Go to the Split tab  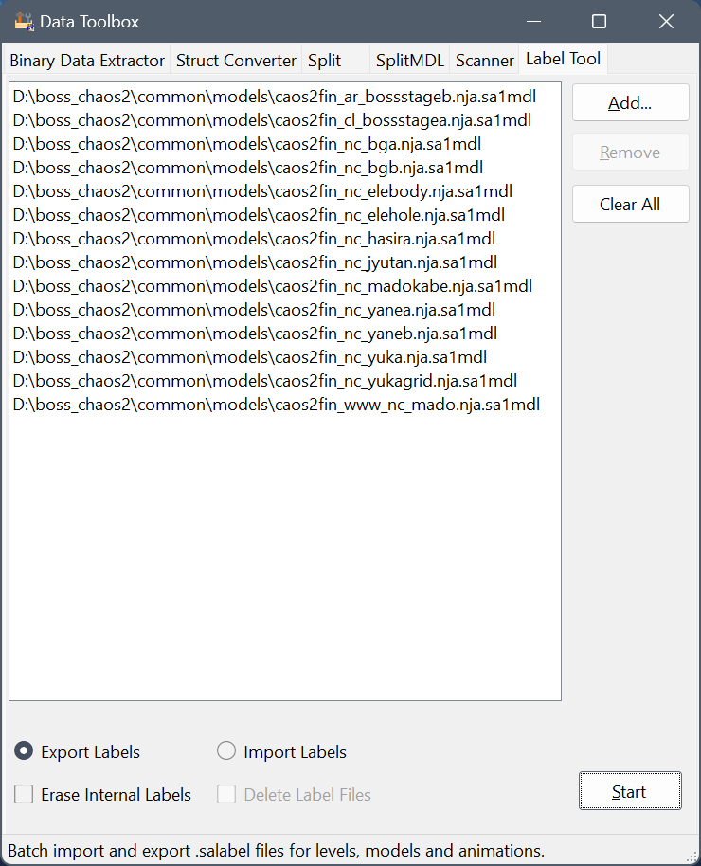[x=325, y=60]
